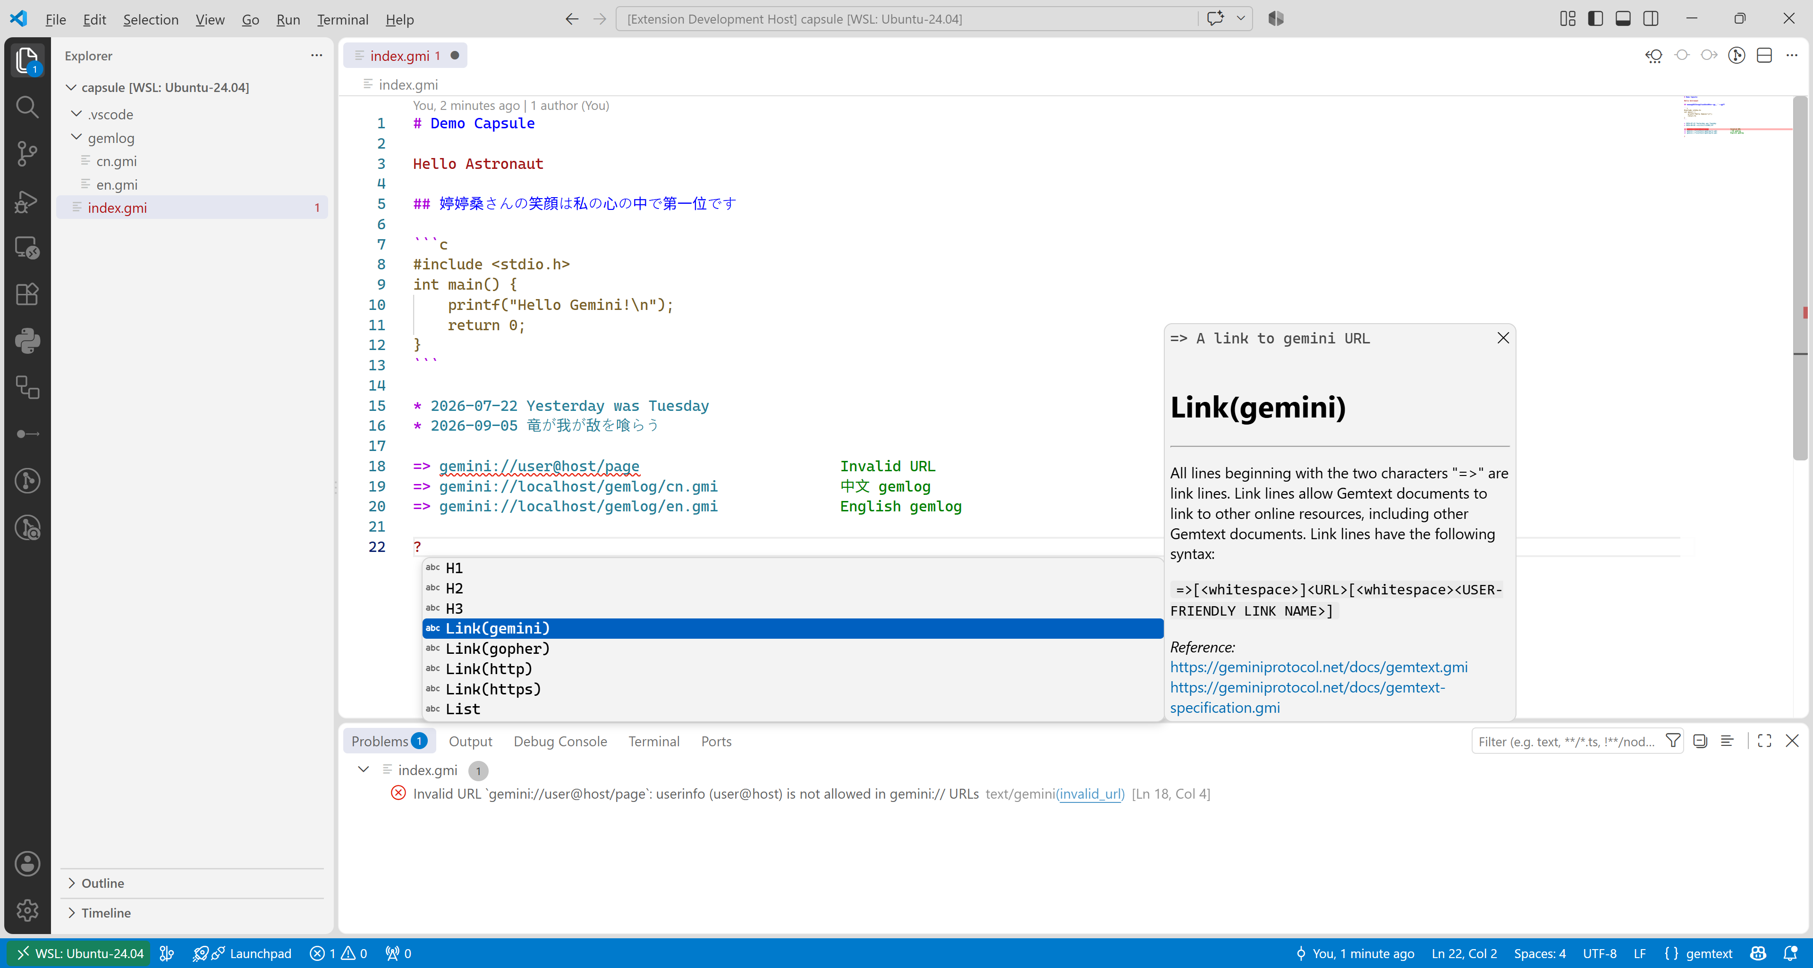The height and width of the screenshot is (968, 1813).
Task: Collapse the capsule workspace root folder
Action: pos(71,87)
